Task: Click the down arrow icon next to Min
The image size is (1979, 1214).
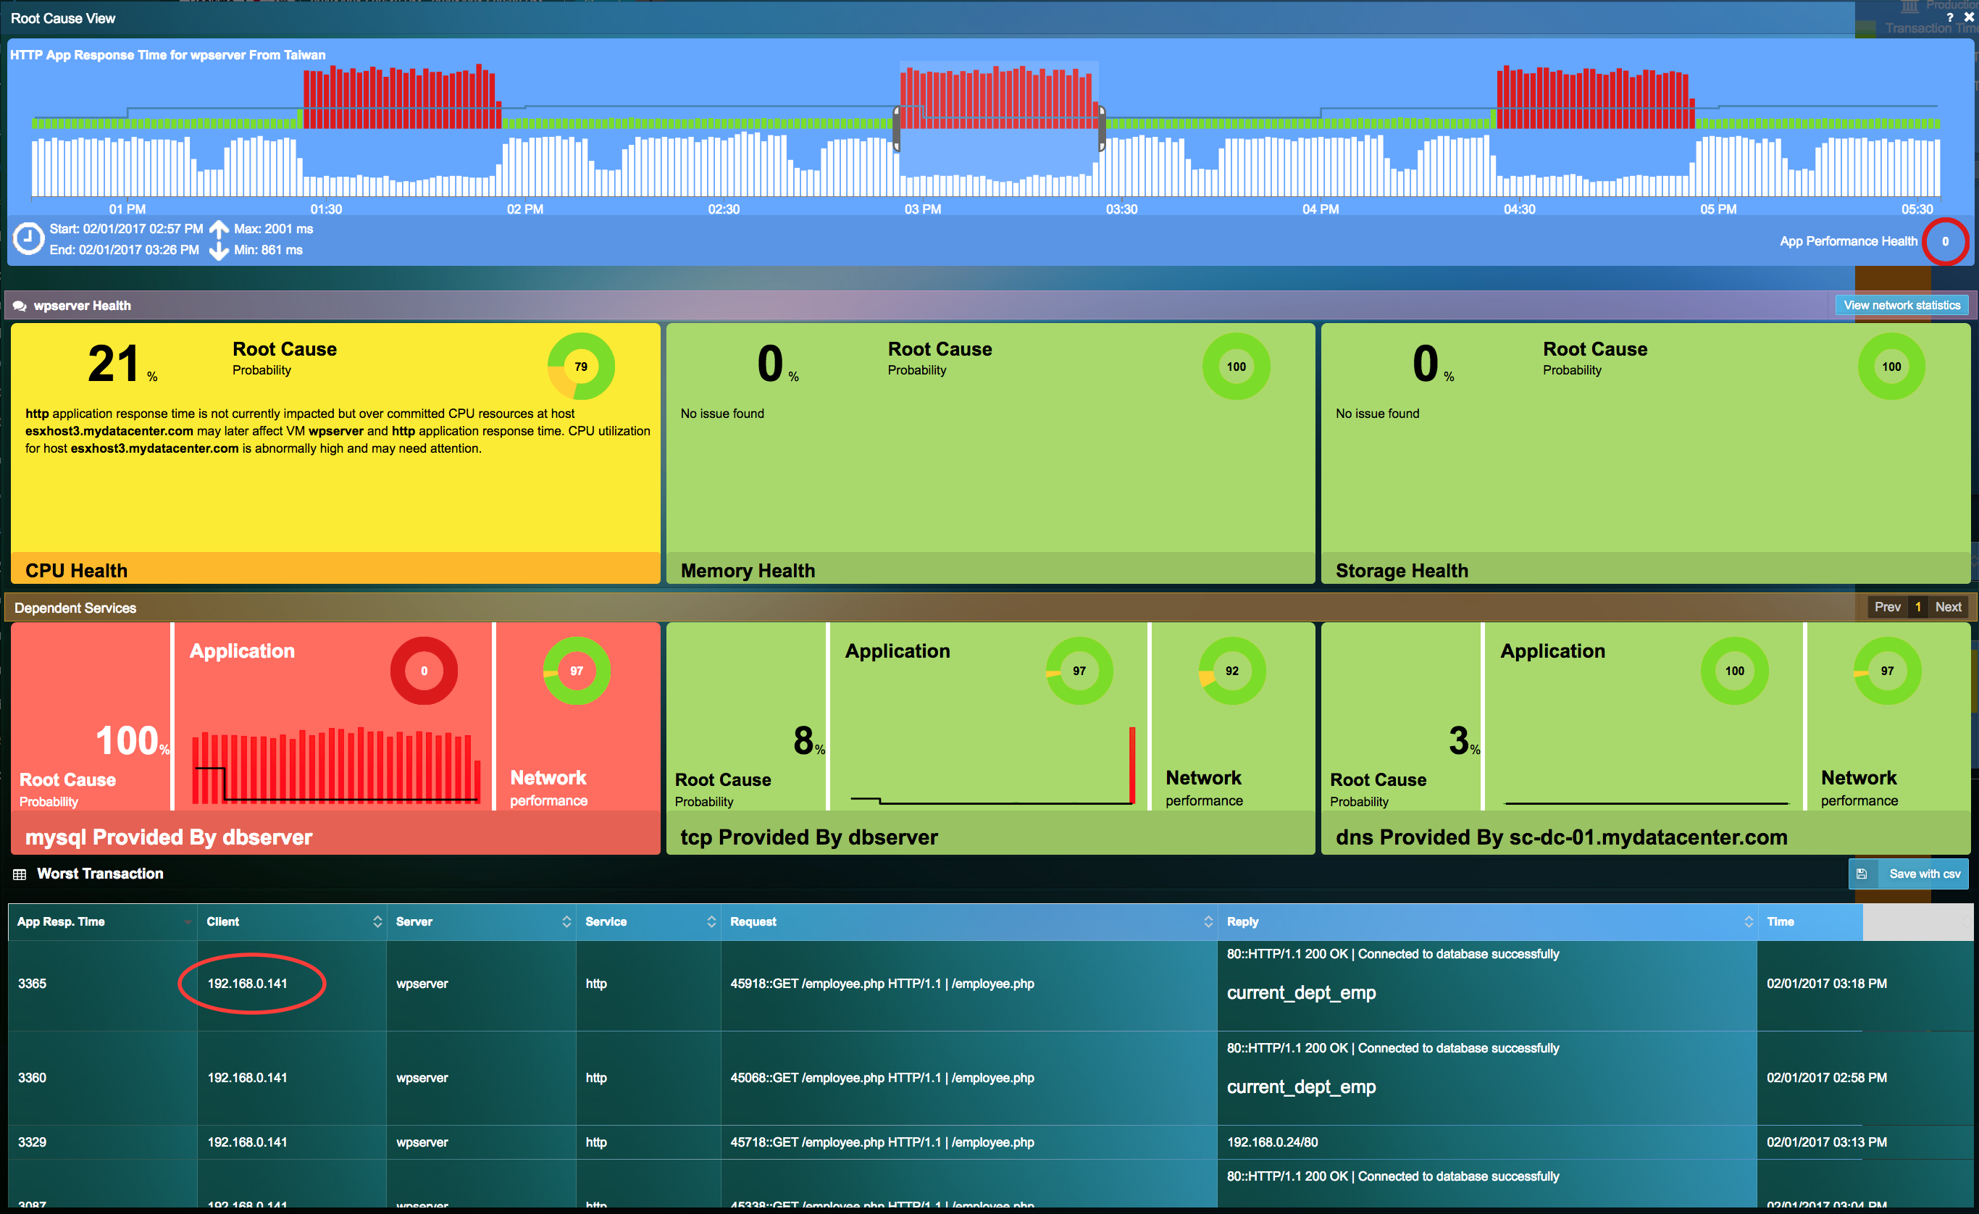Action: [x=219, y=251]
